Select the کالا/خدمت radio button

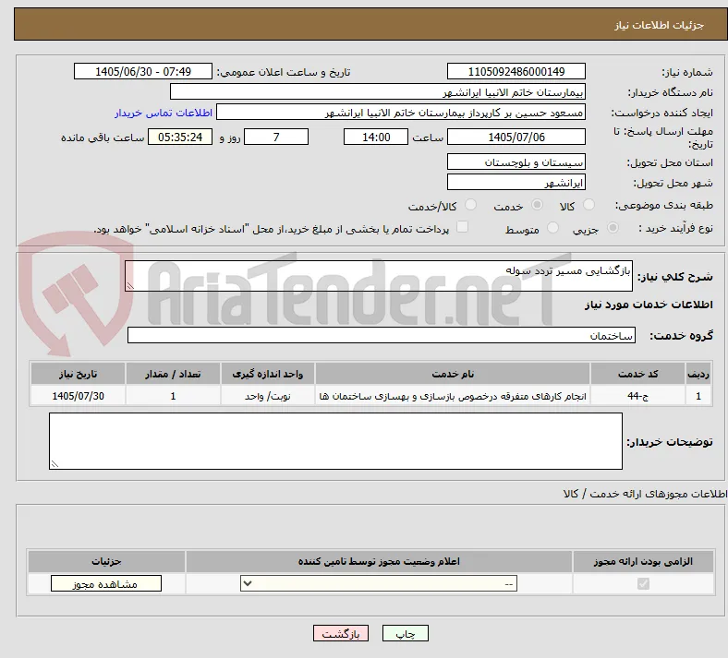click(x=471, y=205)
